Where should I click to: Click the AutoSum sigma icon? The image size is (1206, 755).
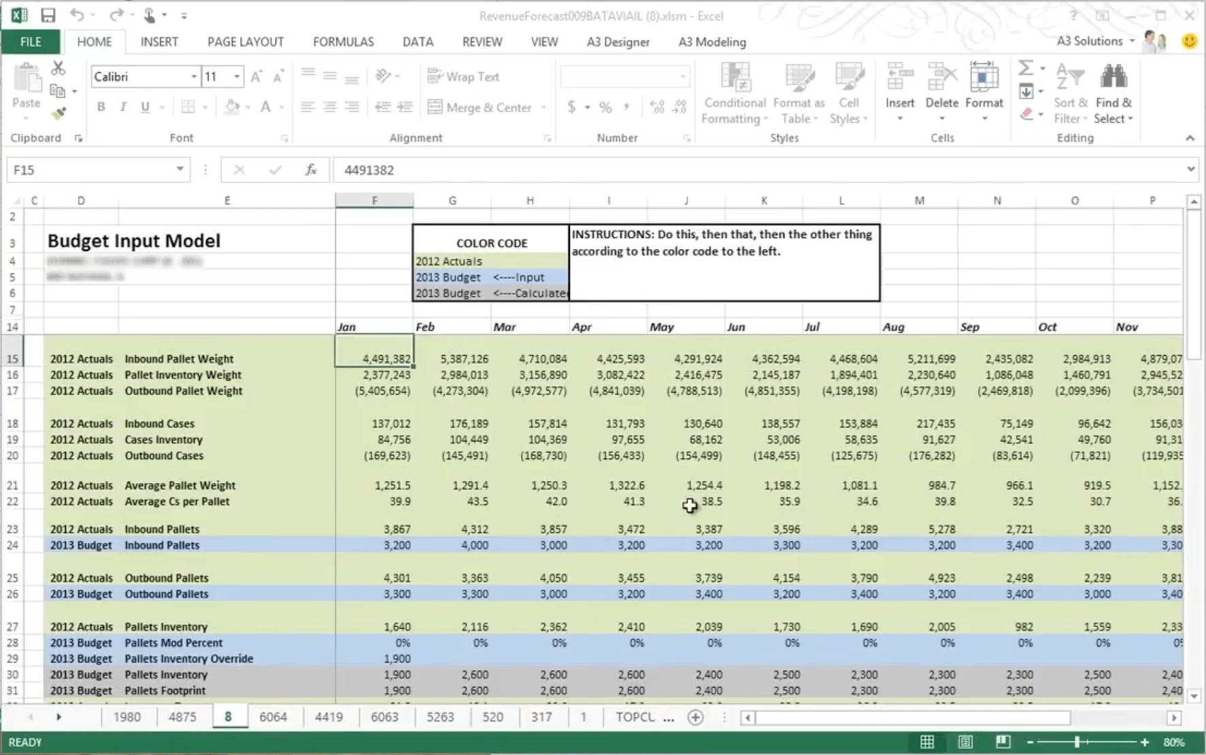pyautogui.click(x=1026, y=68)
